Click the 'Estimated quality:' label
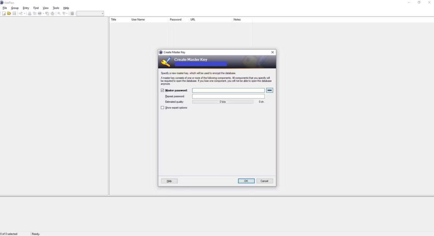434x236 pixels. point(174,102)
